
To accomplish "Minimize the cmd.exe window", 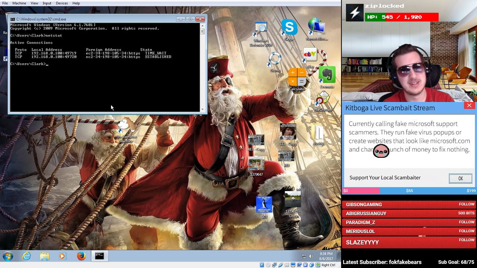I will click(x=181, y=19).
